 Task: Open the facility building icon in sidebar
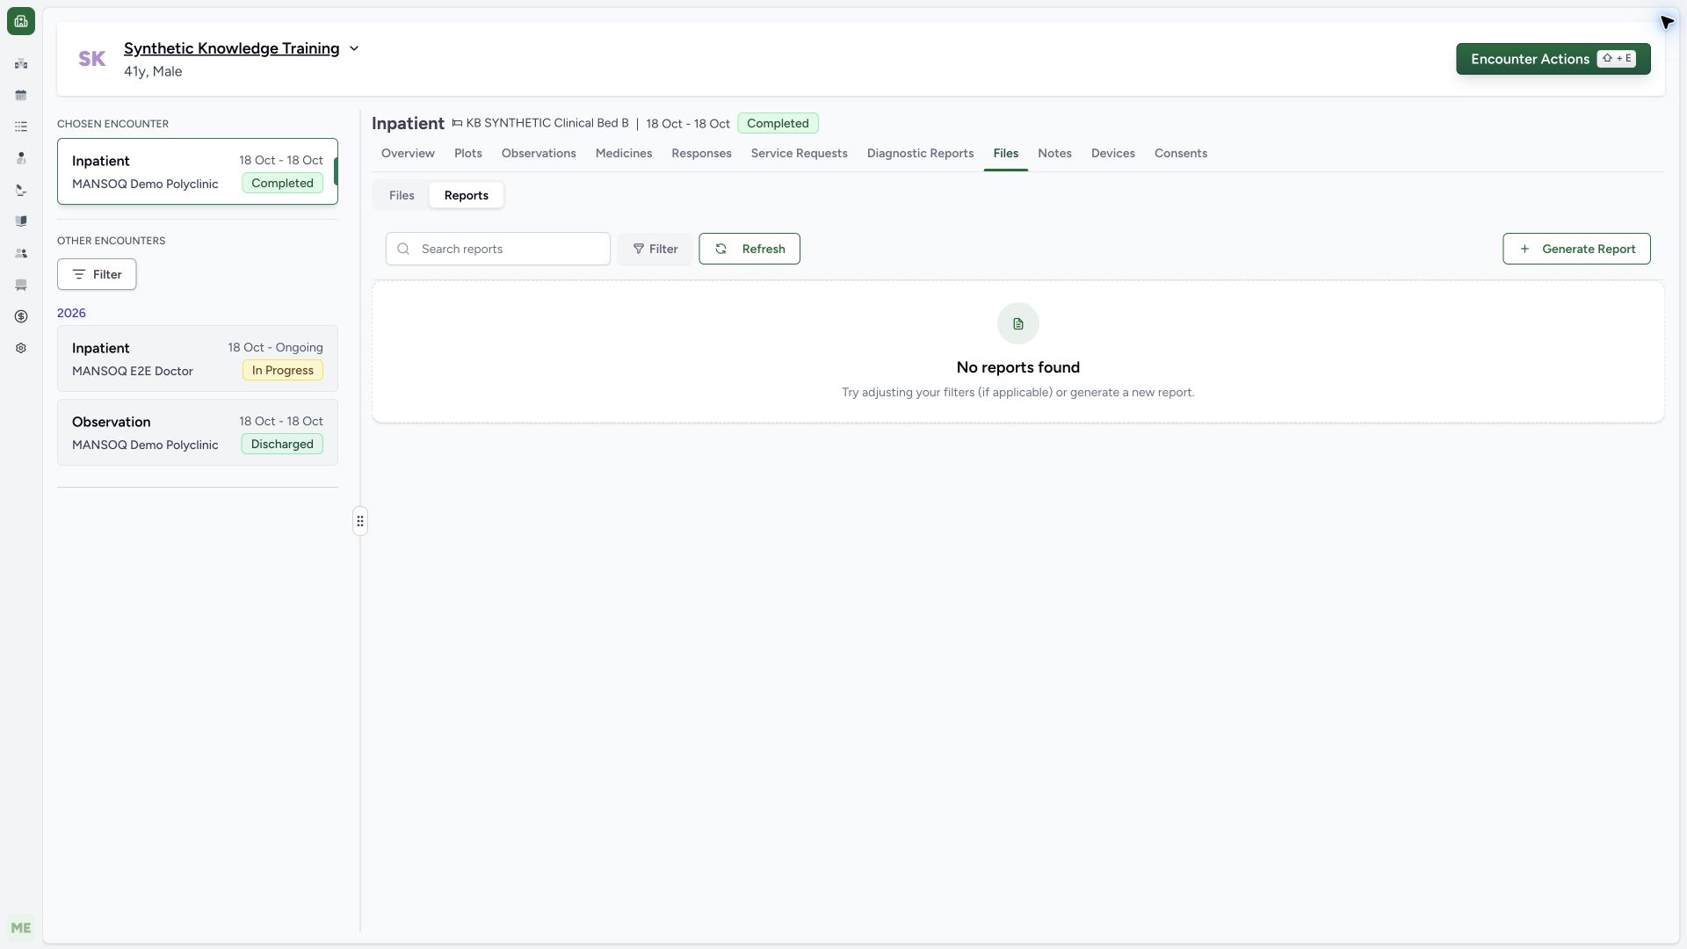[x=21, y=63]
